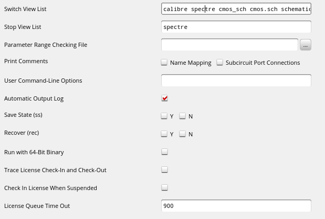325x219 pixels.
Task: Open the Parameter Range Checking File browse button
Action: point(305,45)
